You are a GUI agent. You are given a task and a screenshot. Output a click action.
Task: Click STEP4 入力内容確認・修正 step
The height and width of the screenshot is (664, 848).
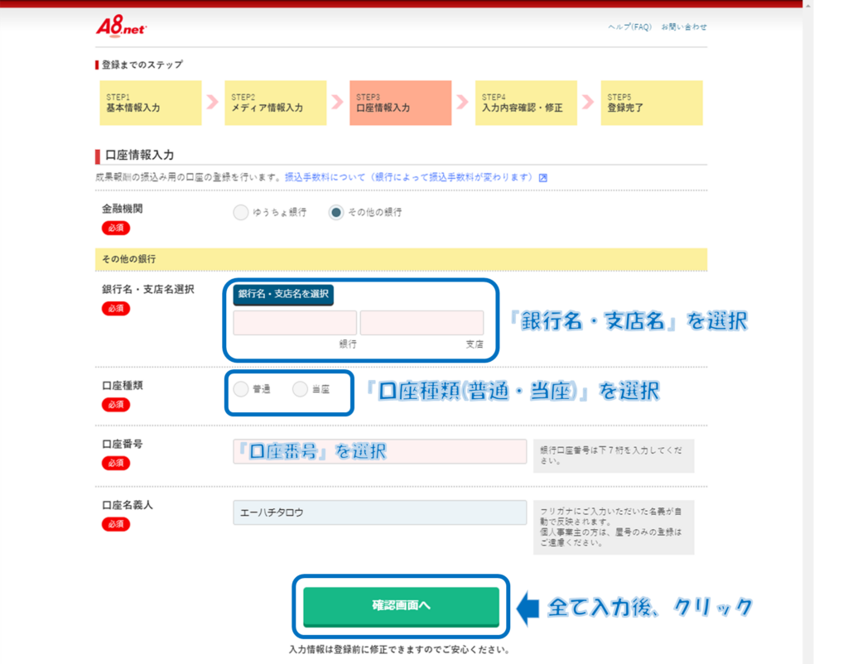click(x=526, y=103)
